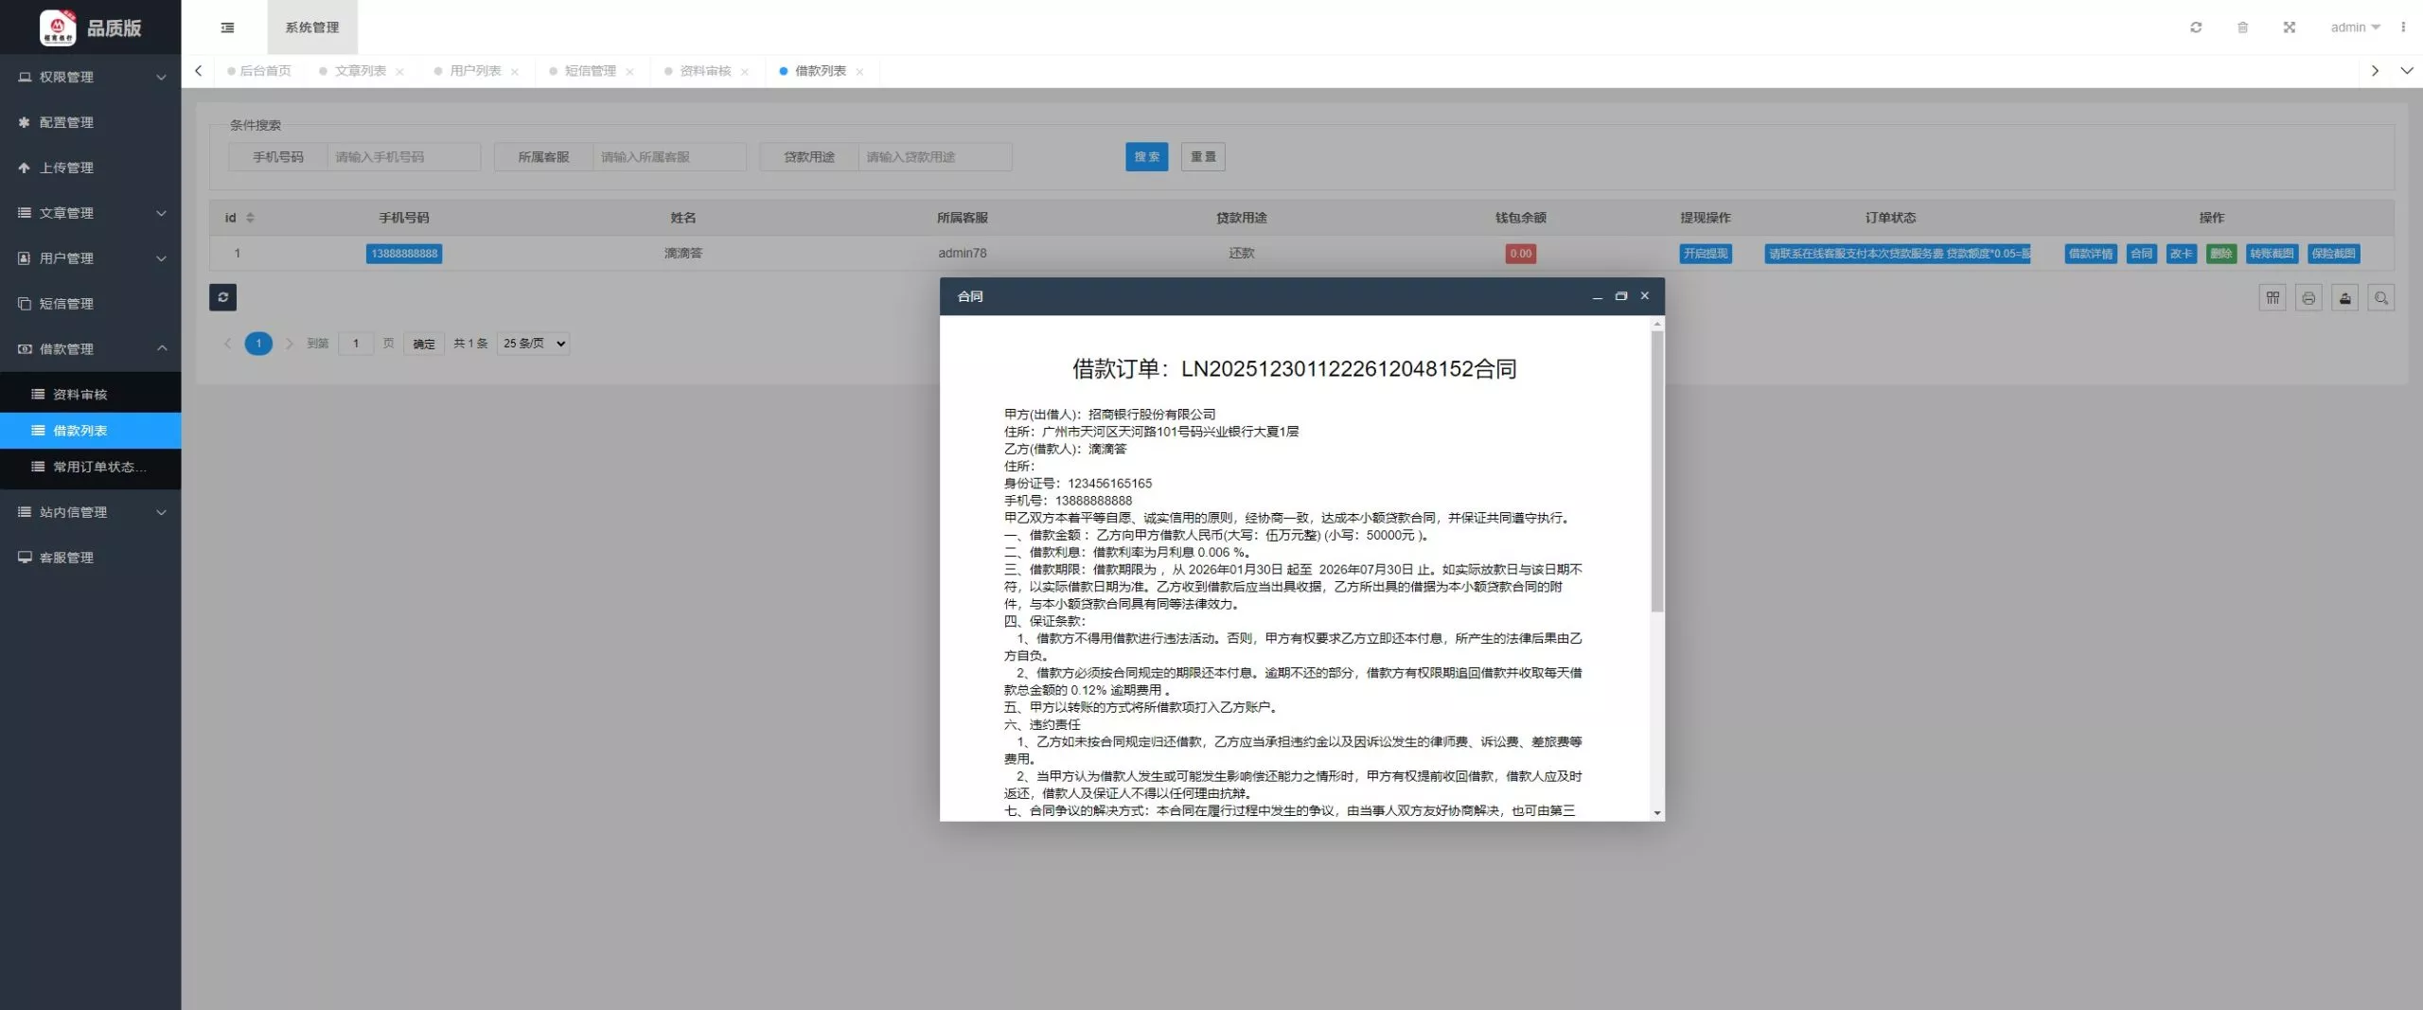Switch to the 用户列表 tab
2423x1010 pixels.
click(x=475, y=71)
